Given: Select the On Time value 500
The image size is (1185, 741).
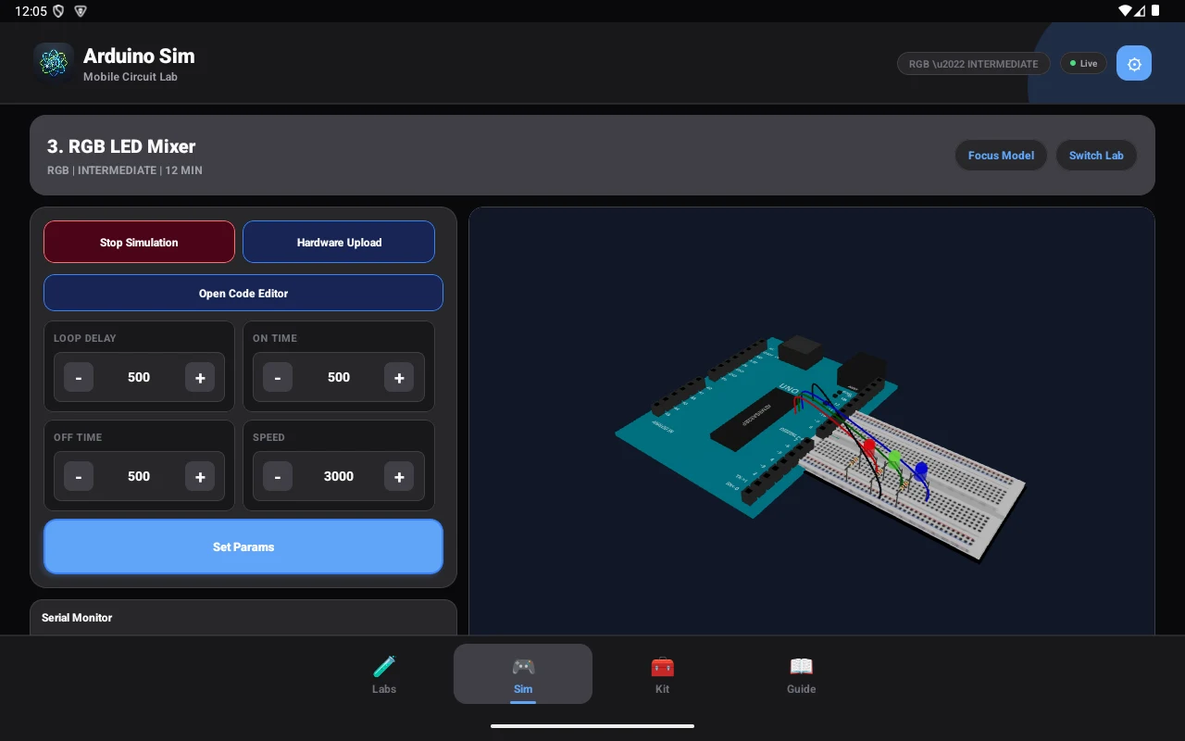Looking at the screenshot, I should coord(339,377).
